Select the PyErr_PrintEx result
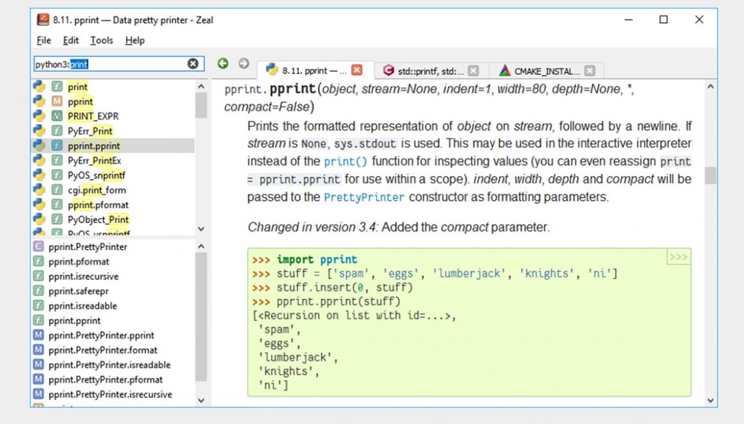744x424 pixels. pos(113,160)
